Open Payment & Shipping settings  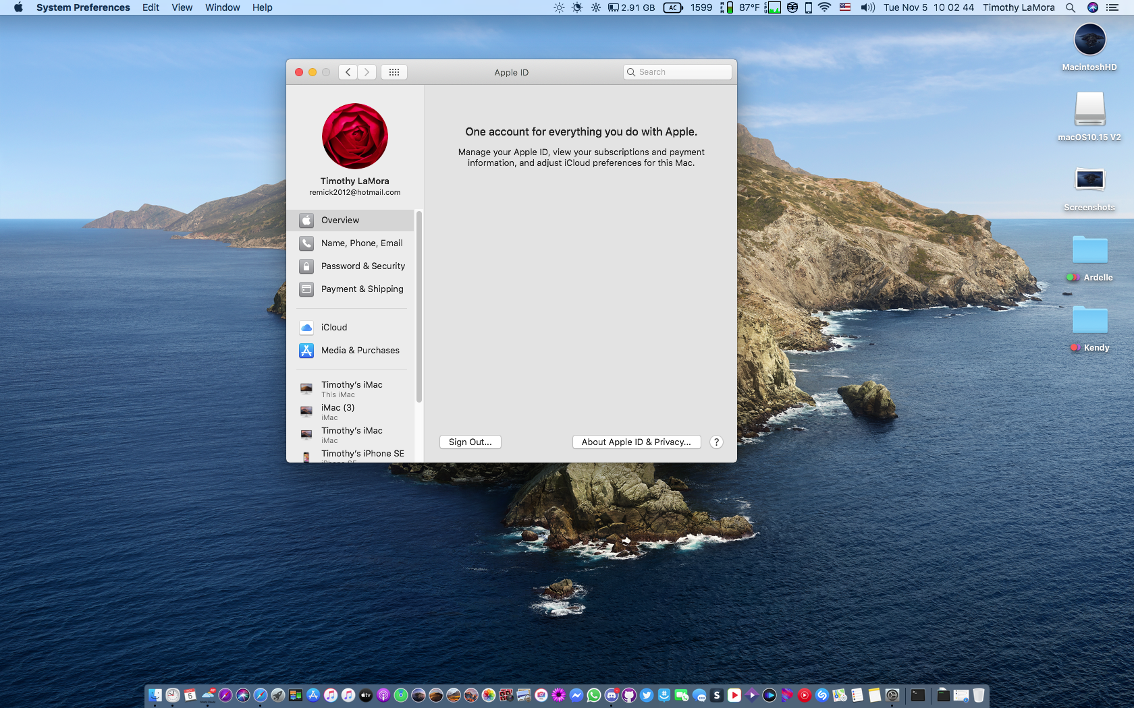350,289
